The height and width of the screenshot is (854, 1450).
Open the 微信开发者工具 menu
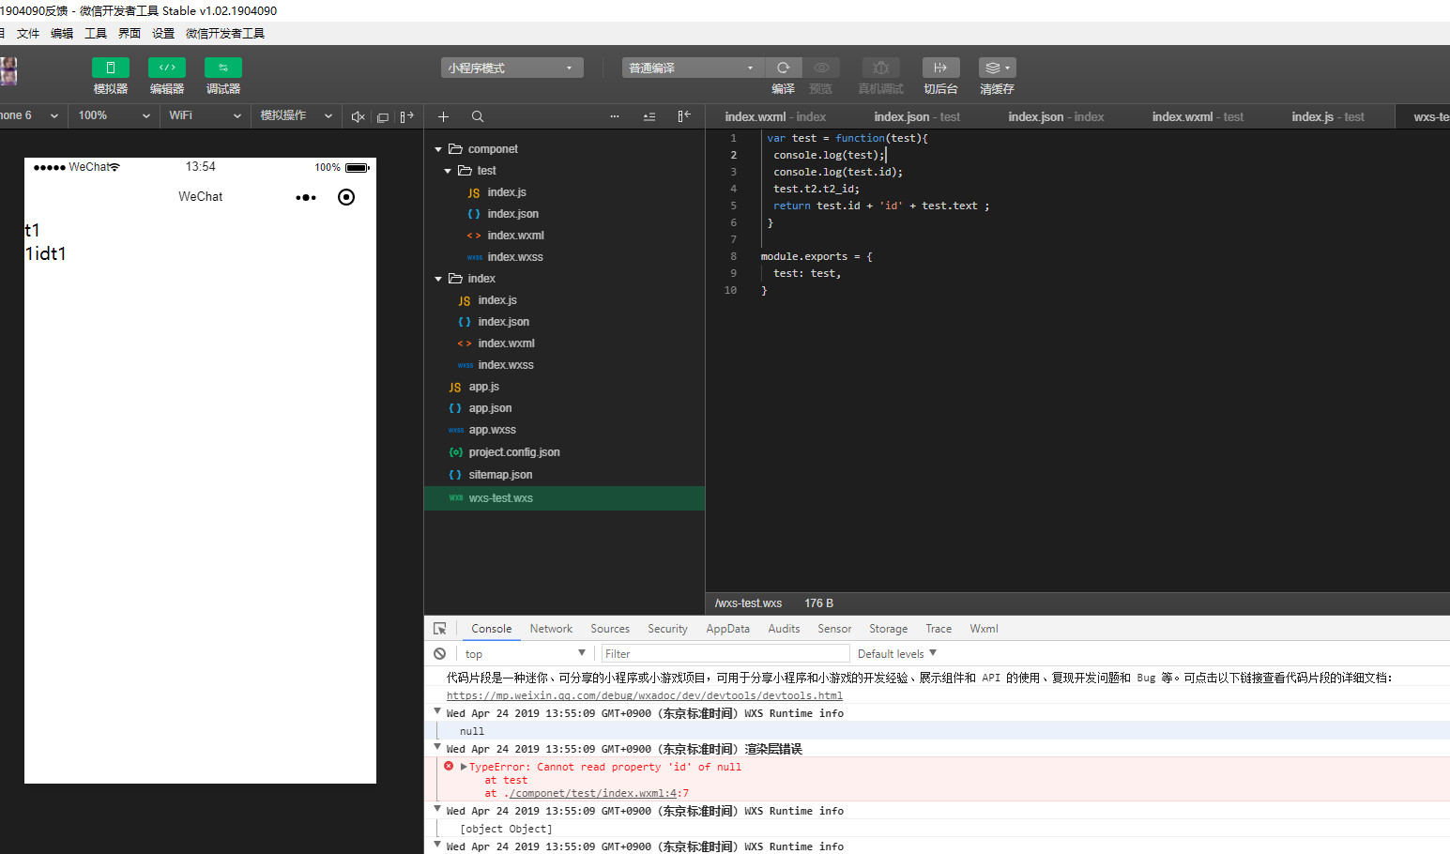click(225, 34)
